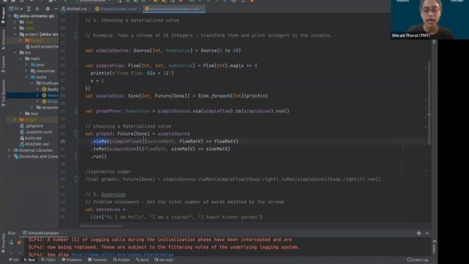Hide the Project tool window via minus icon
Screen dimensions: 469x264
tap(56, 9)
